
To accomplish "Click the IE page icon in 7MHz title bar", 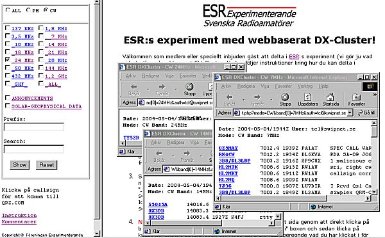I will (218, 77).
